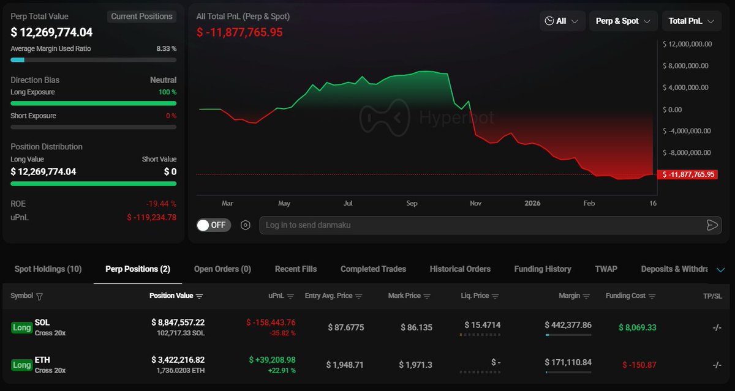This screenshot has width=735, height=391.
Task: Select Perp Positions (2) tab
Action: (138, 269)
